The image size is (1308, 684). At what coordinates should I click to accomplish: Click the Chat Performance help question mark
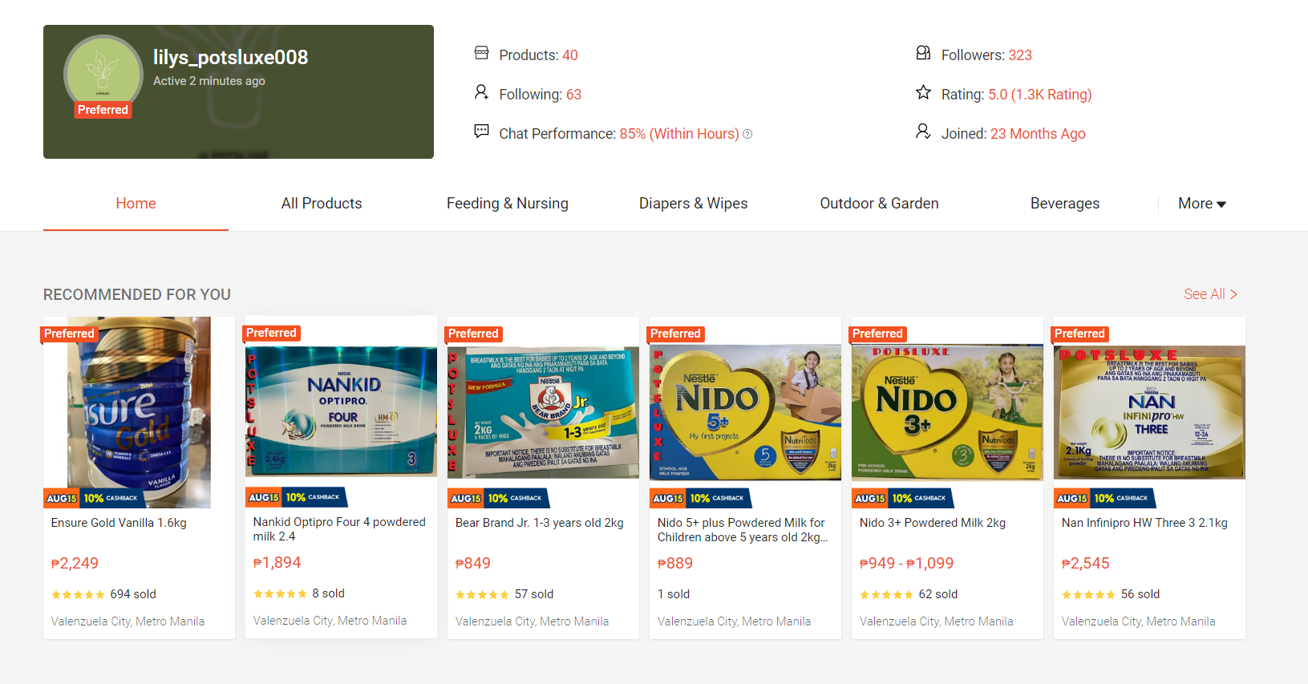pyautogui.click(x=747, y=134)
